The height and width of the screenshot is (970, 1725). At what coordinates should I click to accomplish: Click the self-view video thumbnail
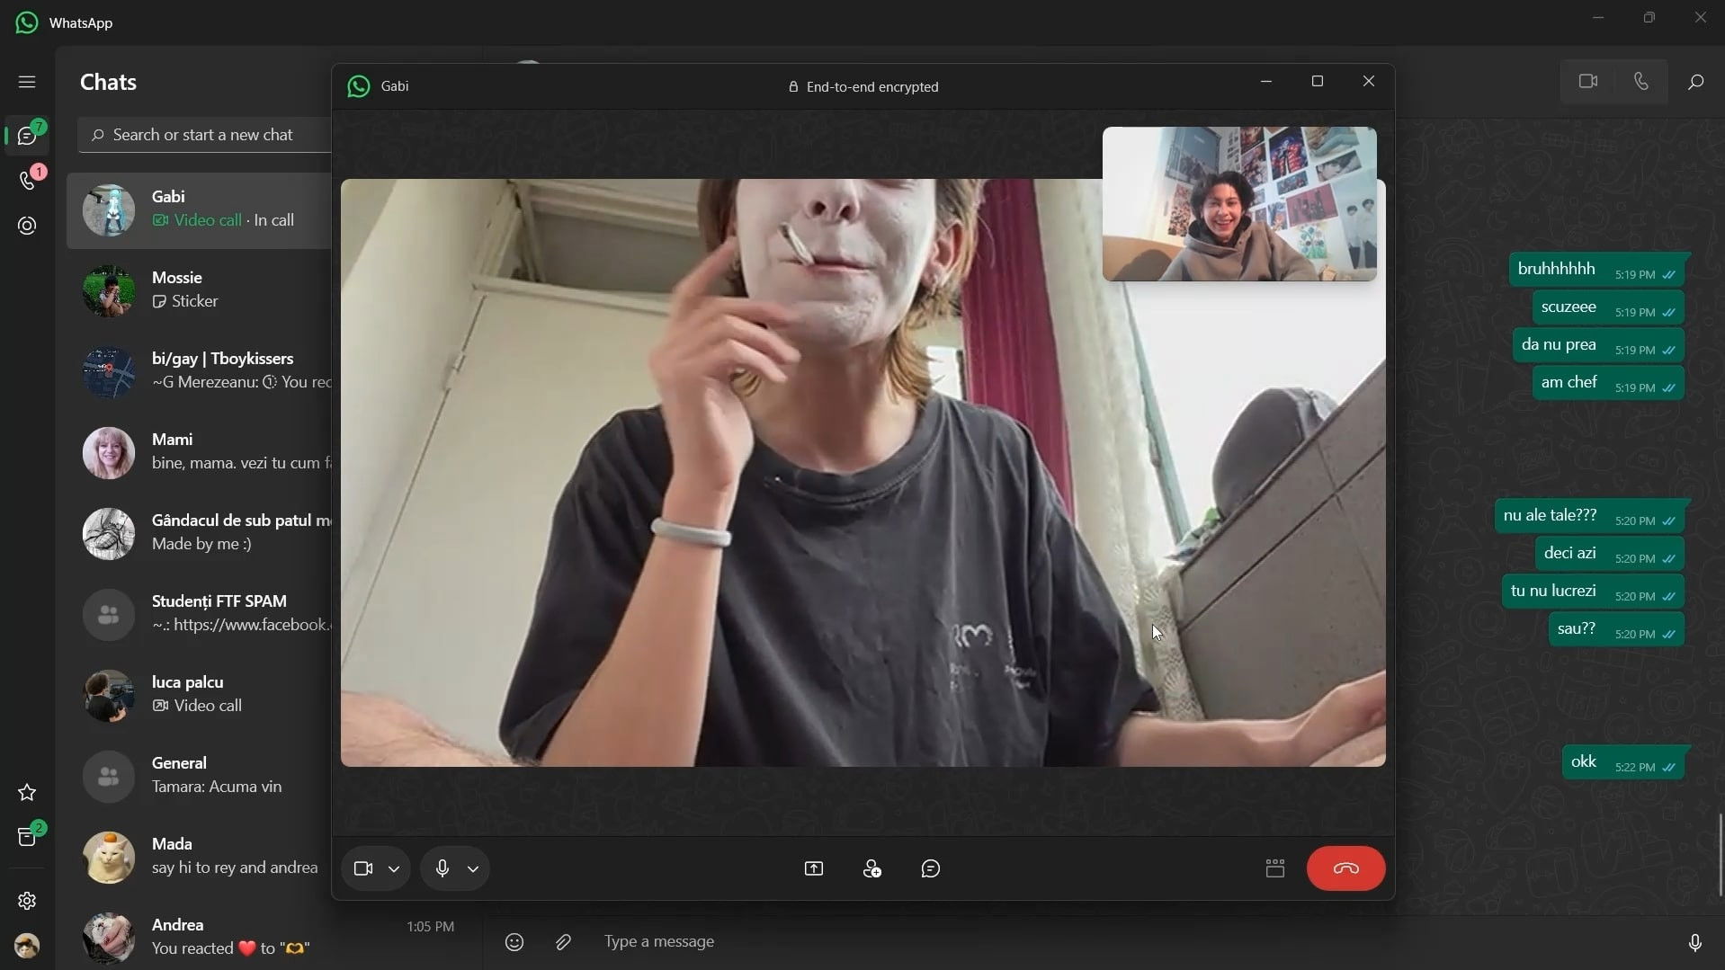click(x=1238, y=204)
